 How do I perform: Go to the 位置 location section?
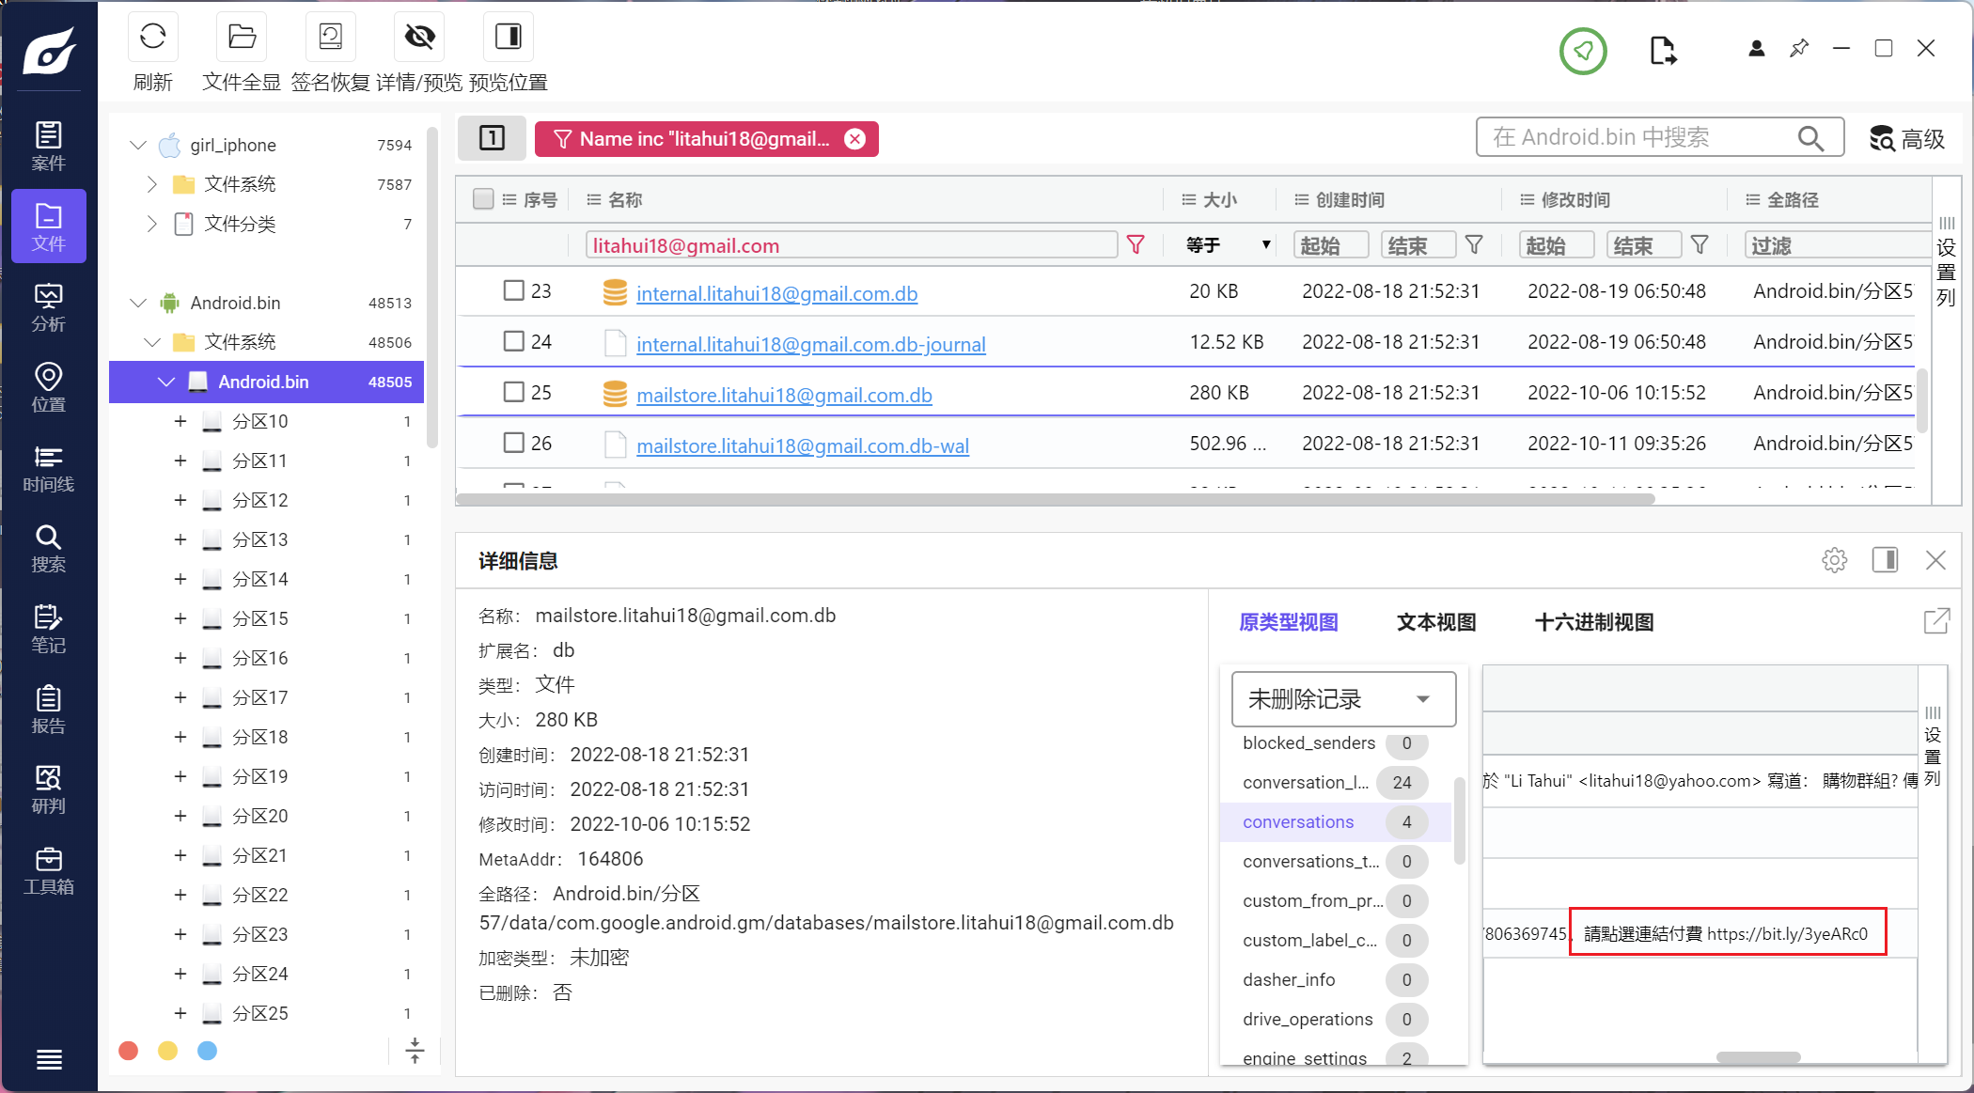tap(49, 387)
